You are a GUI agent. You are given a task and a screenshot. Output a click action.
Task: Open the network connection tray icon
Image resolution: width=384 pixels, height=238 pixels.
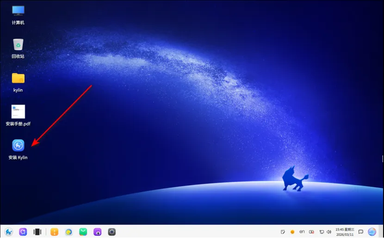(322, 232)
